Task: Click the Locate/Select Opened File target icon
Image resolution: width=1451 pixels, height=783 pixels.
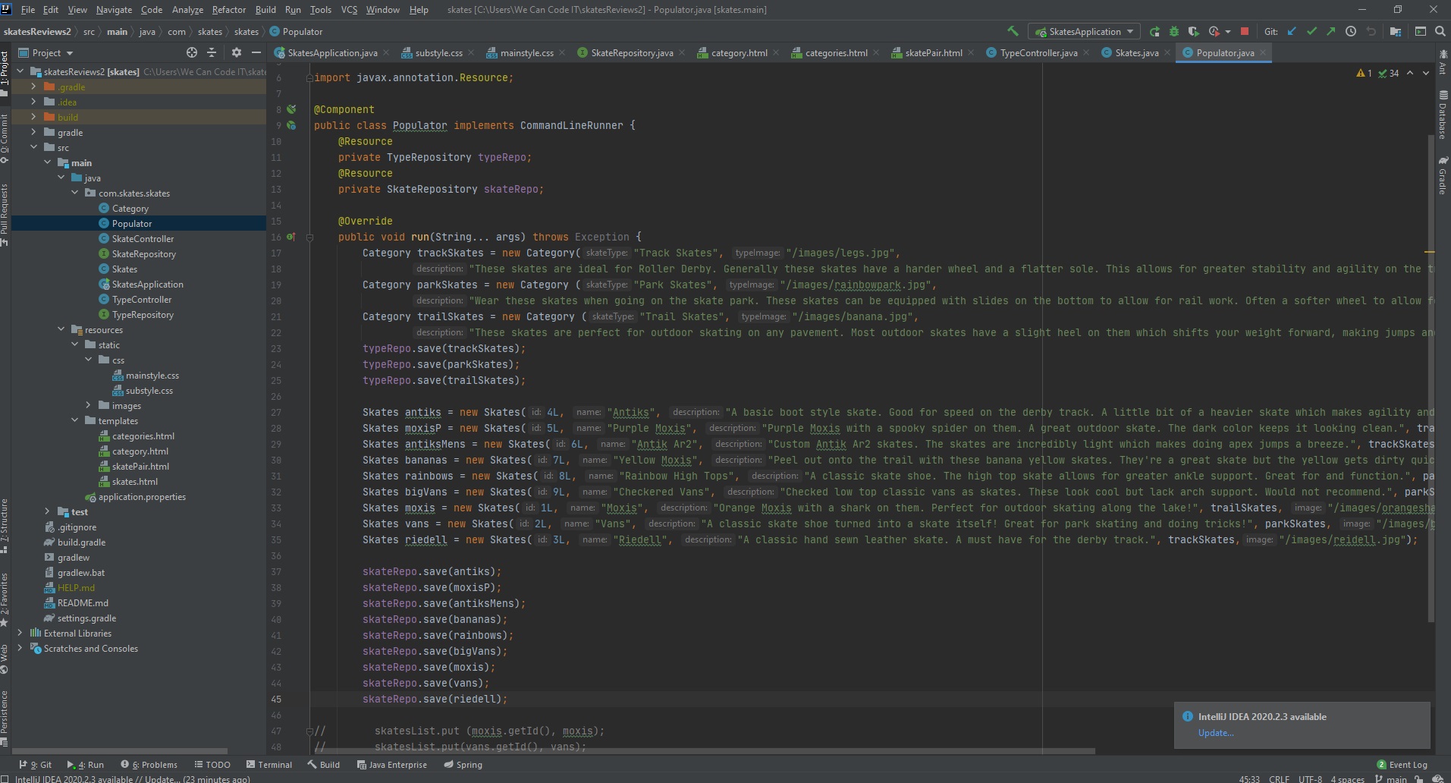Action: tap(192, 52)
